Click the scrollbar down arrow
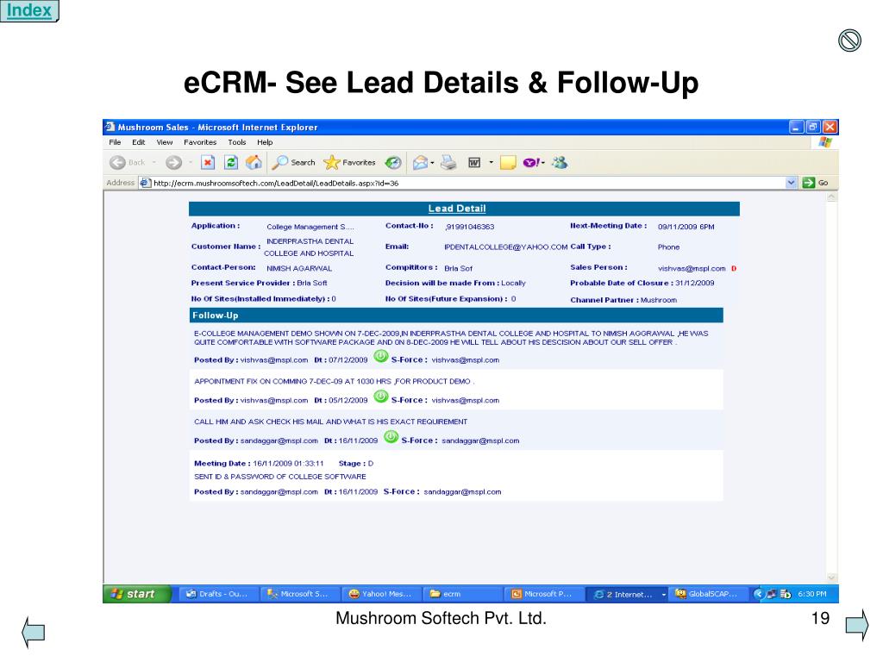 [832, 578]
